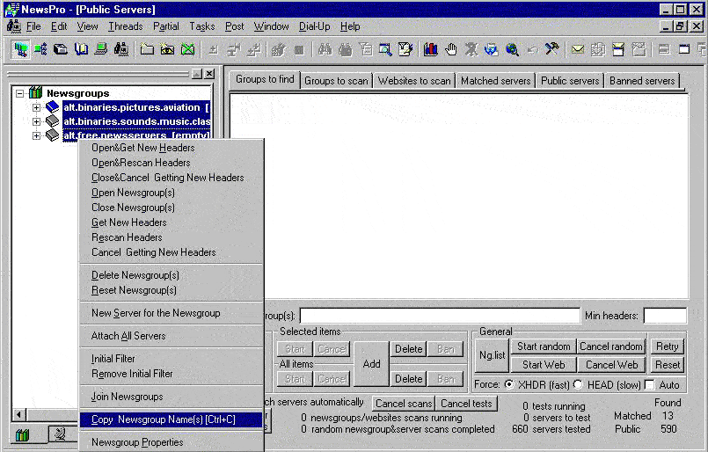Collapse the Newsgroups root tree node
The width and height of the screenshot is (708, 452).
[19, 93]
